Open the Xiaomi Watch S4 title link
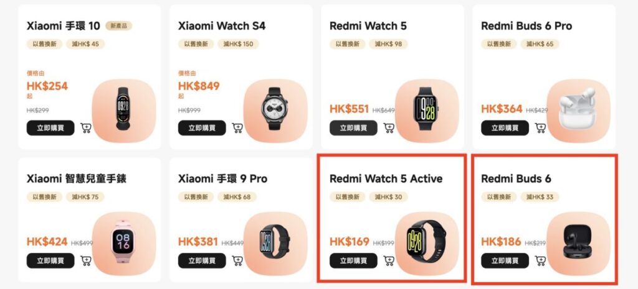The width and height of the screenshot is (638, 289). pos(222,26)
